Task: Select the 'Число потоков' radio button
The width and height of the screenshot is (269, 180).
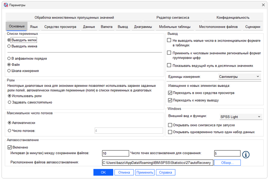Action: (9, 131)
